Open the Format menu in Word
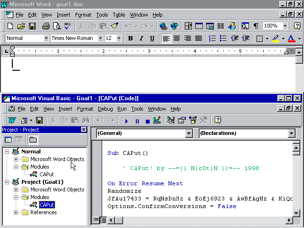 83,15
